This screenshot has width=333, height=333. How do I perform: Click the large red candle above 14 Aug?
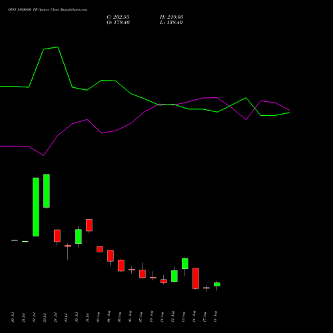(x=196, y=278)
